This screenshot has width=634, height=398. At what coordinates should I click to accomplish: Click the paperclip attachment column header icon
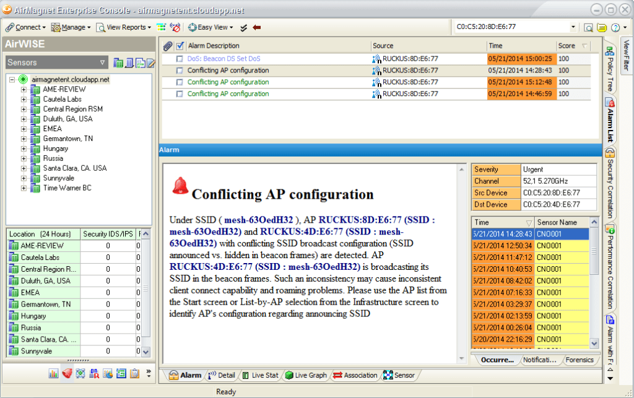tap(167, 46)
